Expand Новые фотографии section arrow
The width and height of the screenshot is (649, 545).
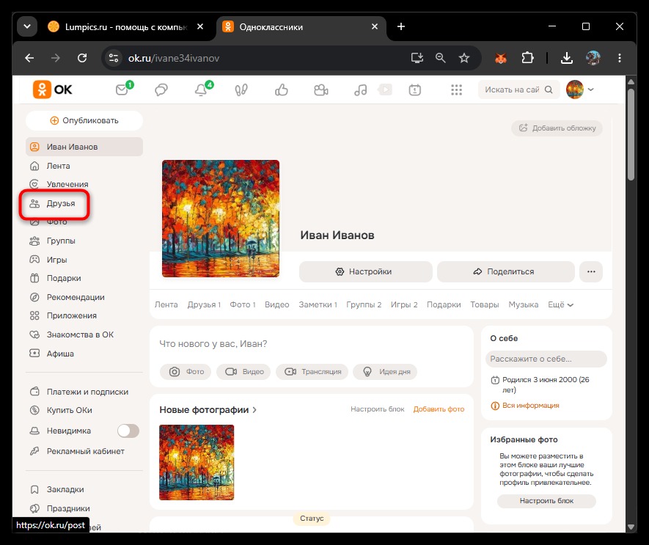(x=254, y=410)
